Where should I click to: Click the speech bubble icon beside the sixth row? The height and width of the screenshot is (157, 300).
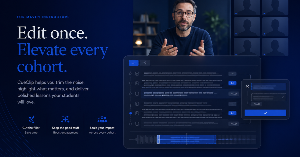coord(130,124)
